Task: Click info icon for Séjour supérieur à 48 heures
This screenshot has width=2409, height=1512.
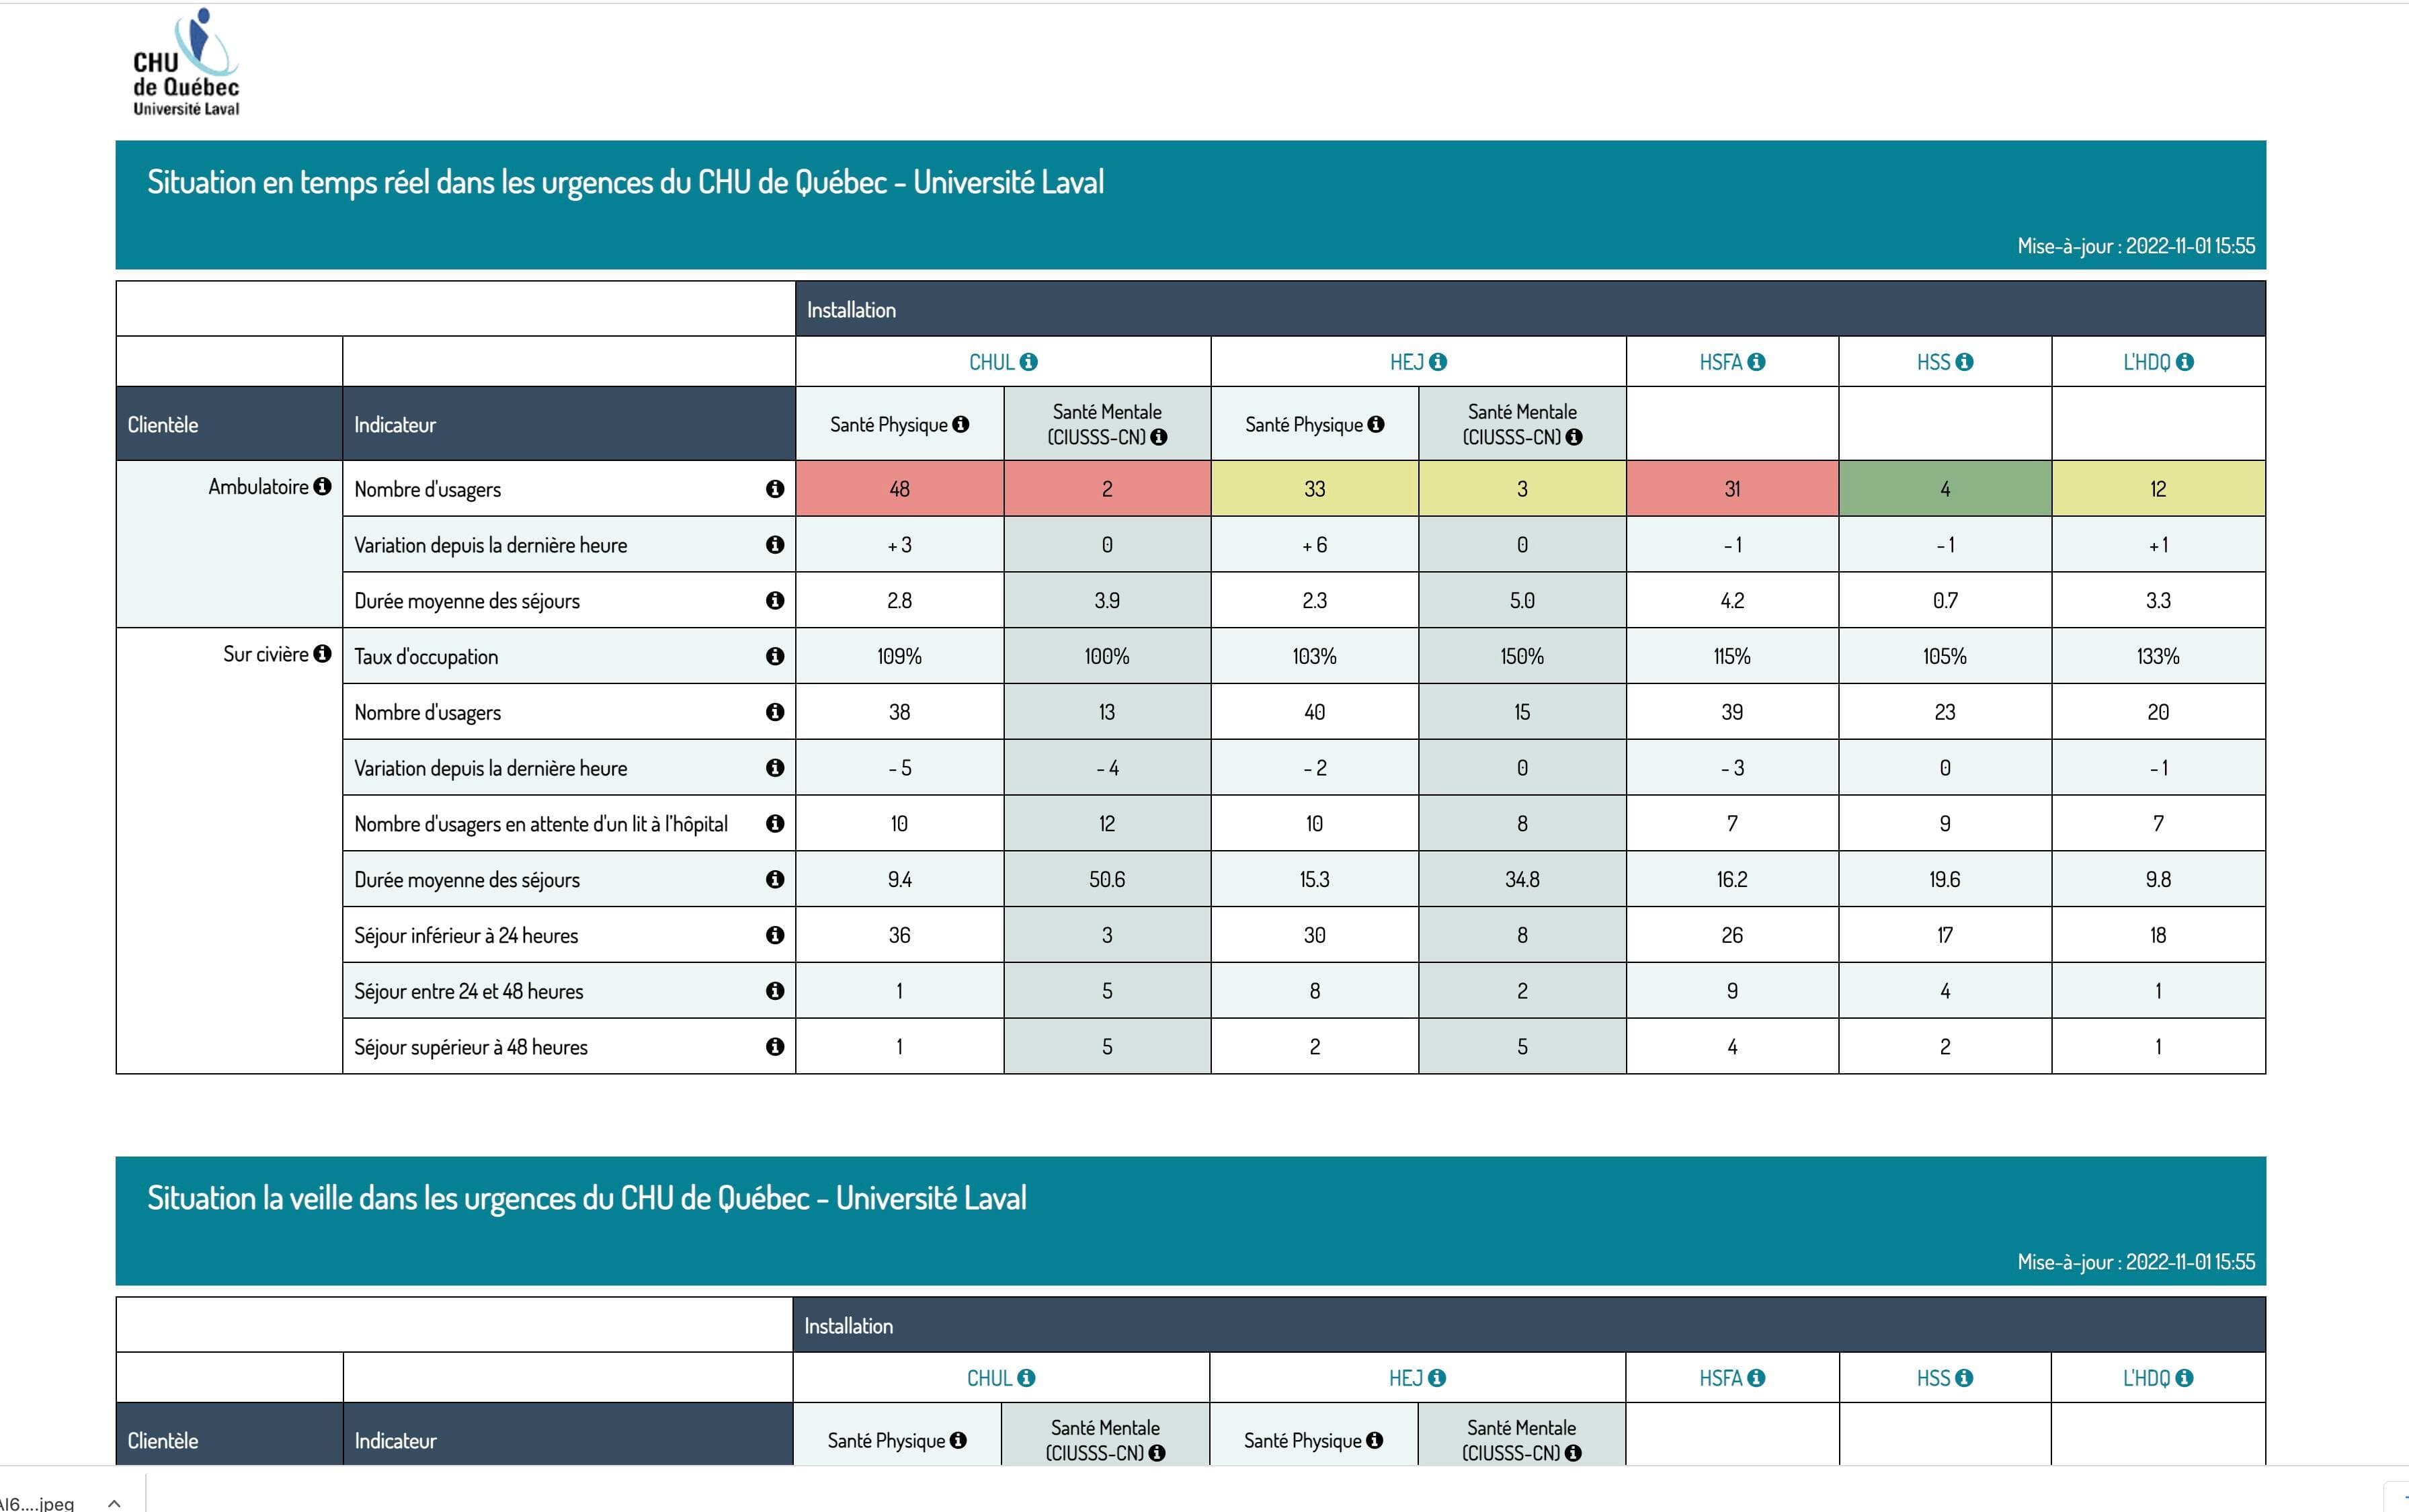Action: tap(774, 1046)
